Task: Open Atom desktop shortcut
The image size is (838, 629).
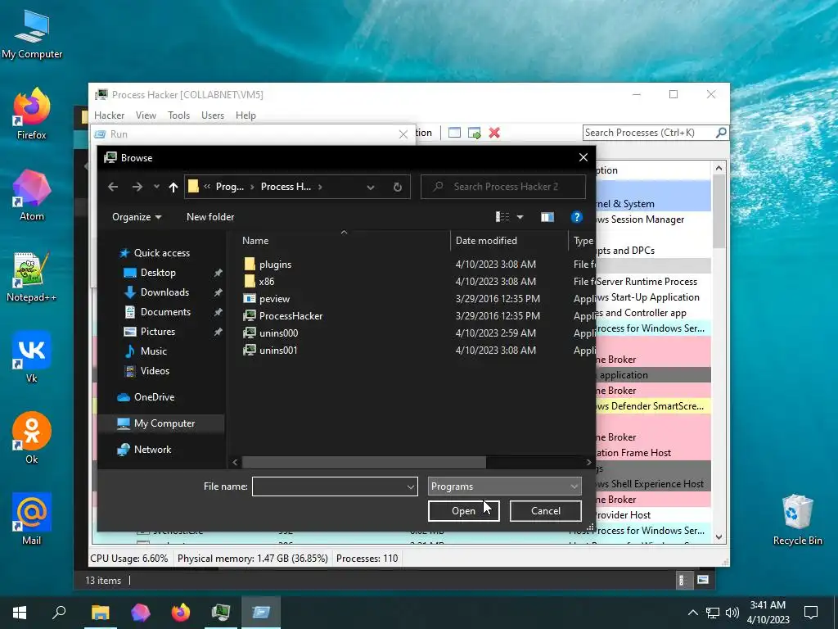Action: click(x=32, y=195)
